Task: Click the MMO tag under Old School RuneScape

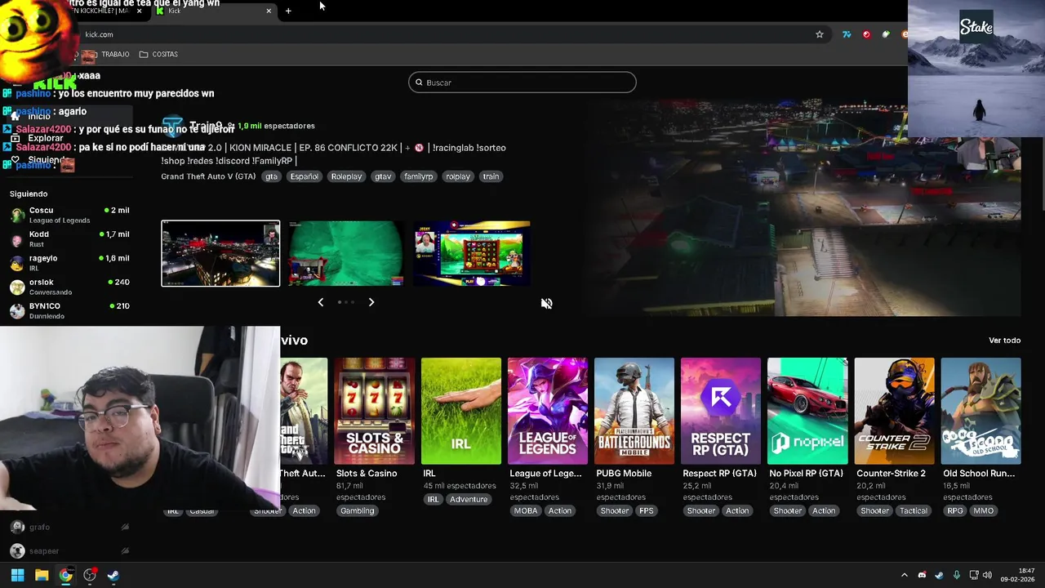Action: pos(984,511)
